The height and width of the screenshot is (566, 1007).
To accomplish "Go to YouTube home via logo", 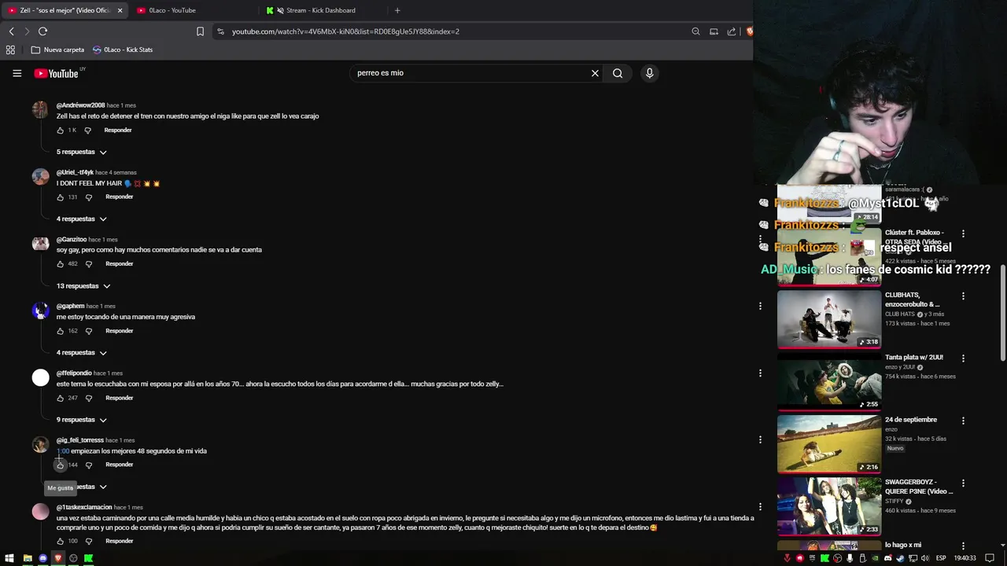I will 56,73.
